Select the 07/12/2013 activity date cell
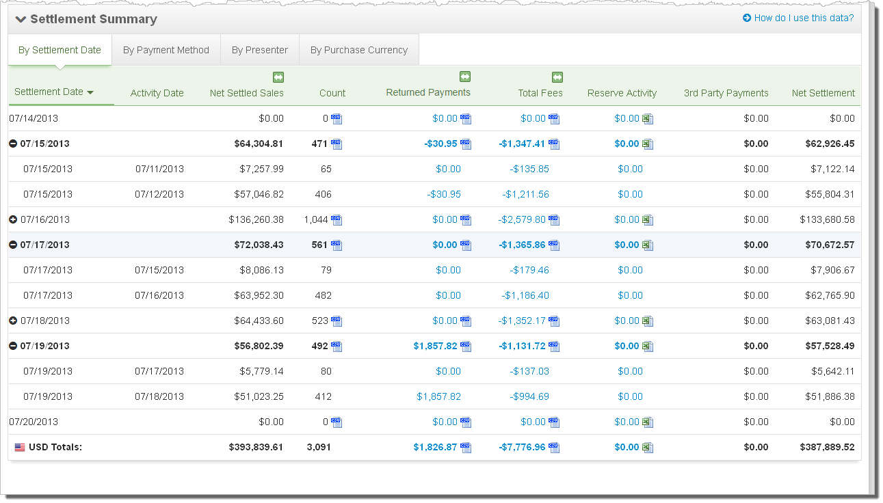883x503 pixels. pos(159,195)
